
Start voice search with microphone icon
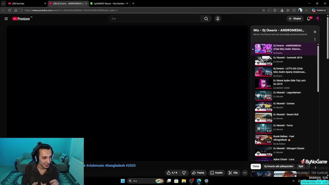coord(218,18)
